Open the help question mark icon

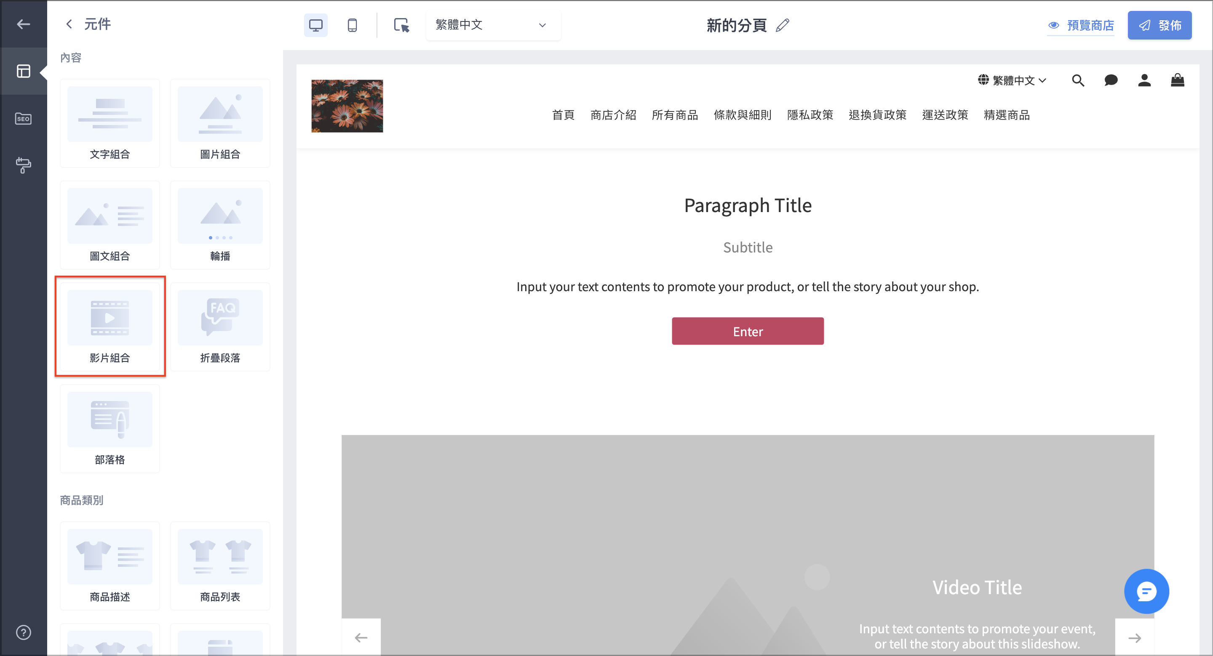pos(23,632)
